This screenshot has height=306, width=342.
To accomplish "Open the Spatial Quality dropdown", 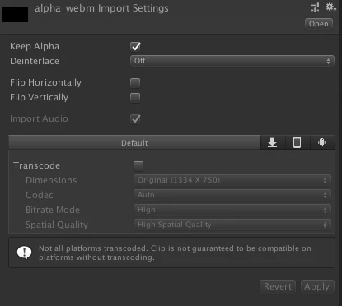I will pyautogui.click(x=232, y=225).
